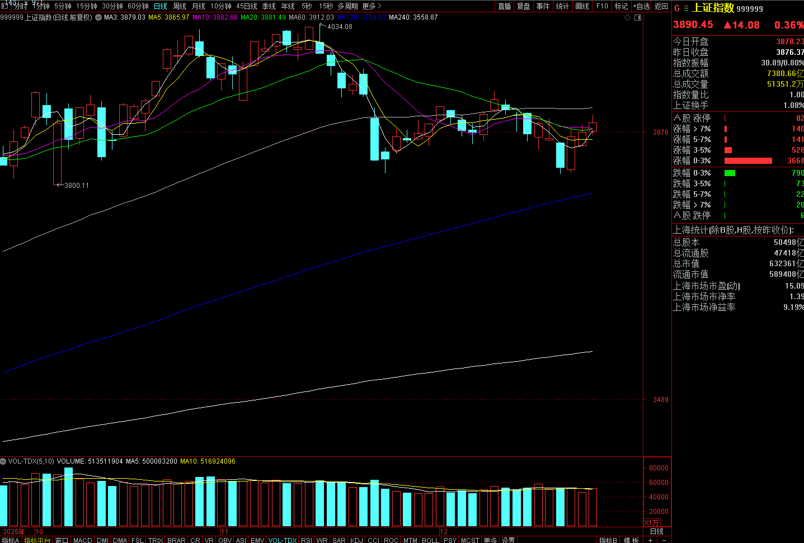The width and height of the screenshot is (804, 543).
Task: Open the indicator 设置 settings
Action: point(509,540)
